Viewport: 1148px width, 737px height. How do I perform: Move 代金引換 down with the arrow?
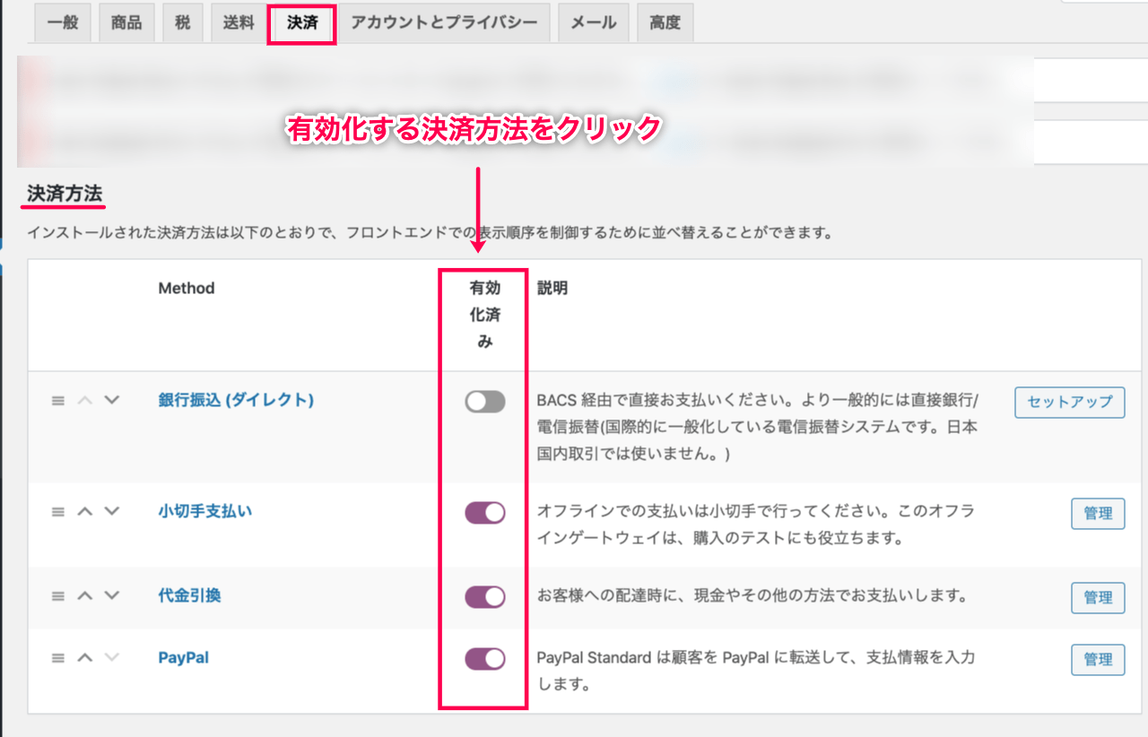[111, 595]
